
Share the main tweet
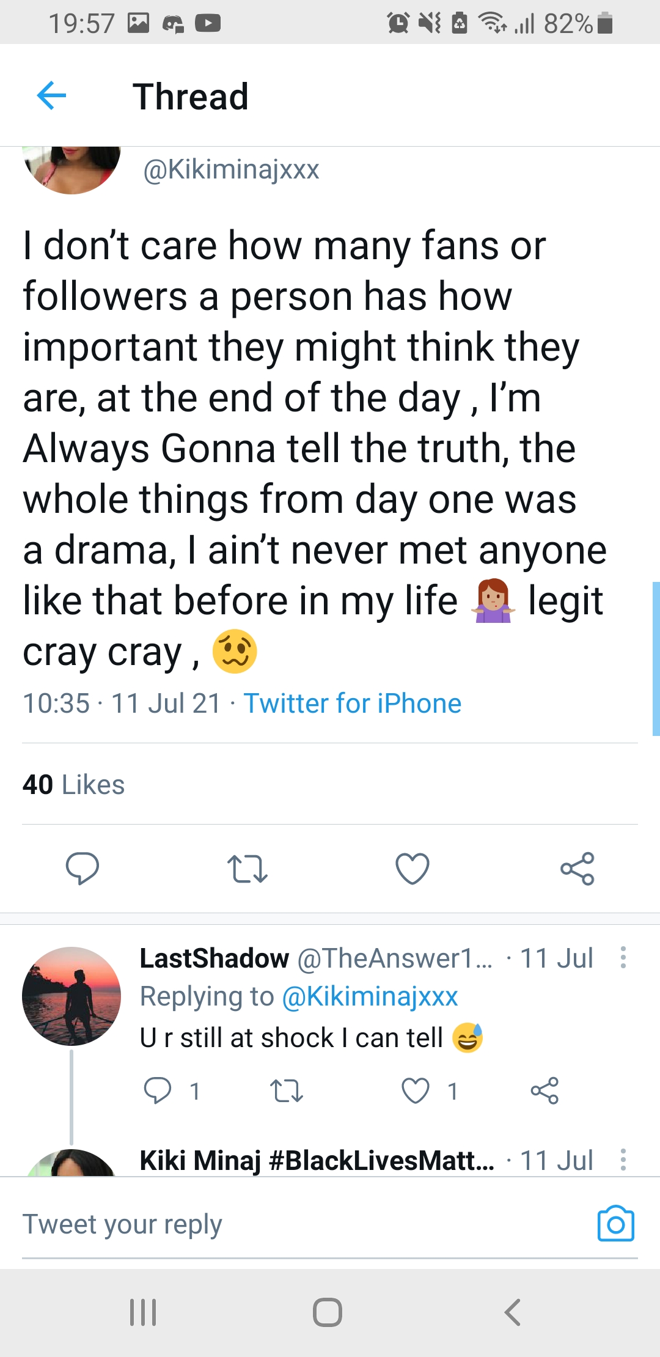577,868
